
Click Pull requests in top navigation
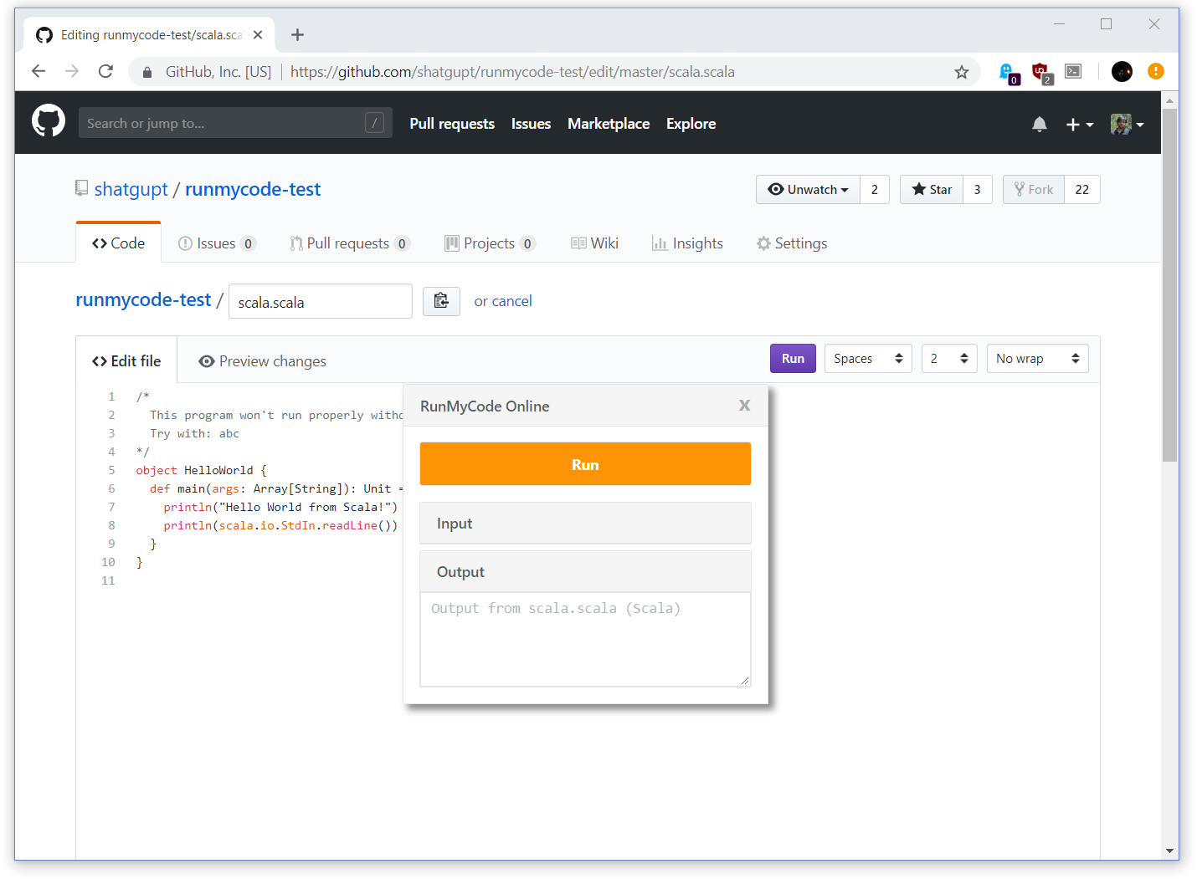coord(452,123)
